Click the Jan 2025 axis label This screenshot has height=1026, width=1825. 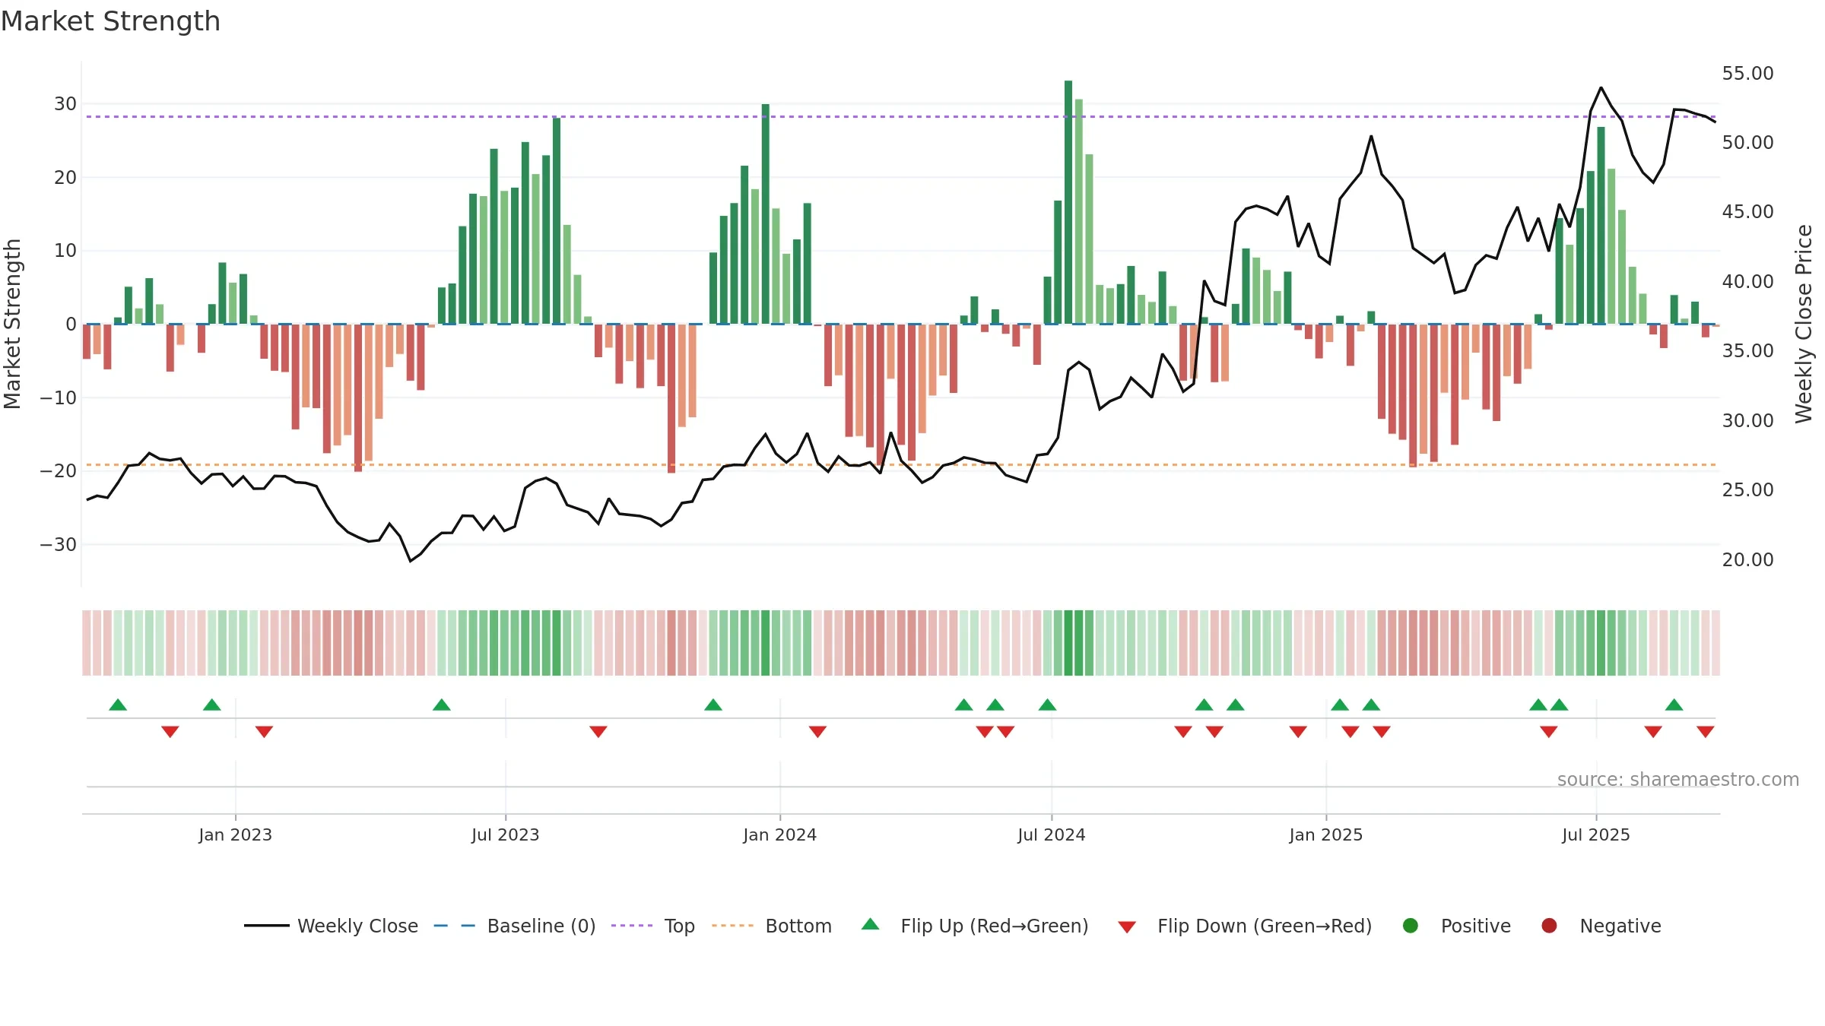1325,834
